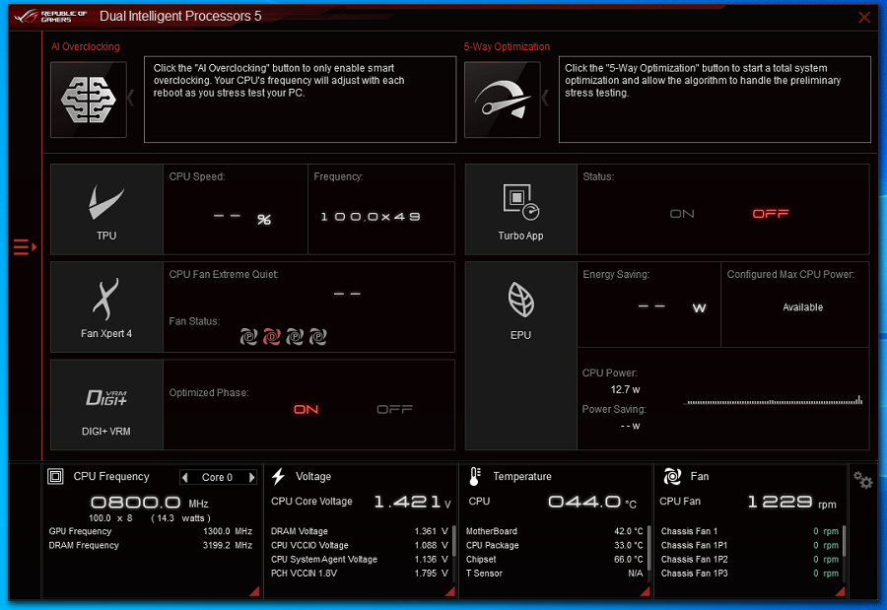
Task: Click the CPU VCCIO Voltage row
Action: point(359,546)
